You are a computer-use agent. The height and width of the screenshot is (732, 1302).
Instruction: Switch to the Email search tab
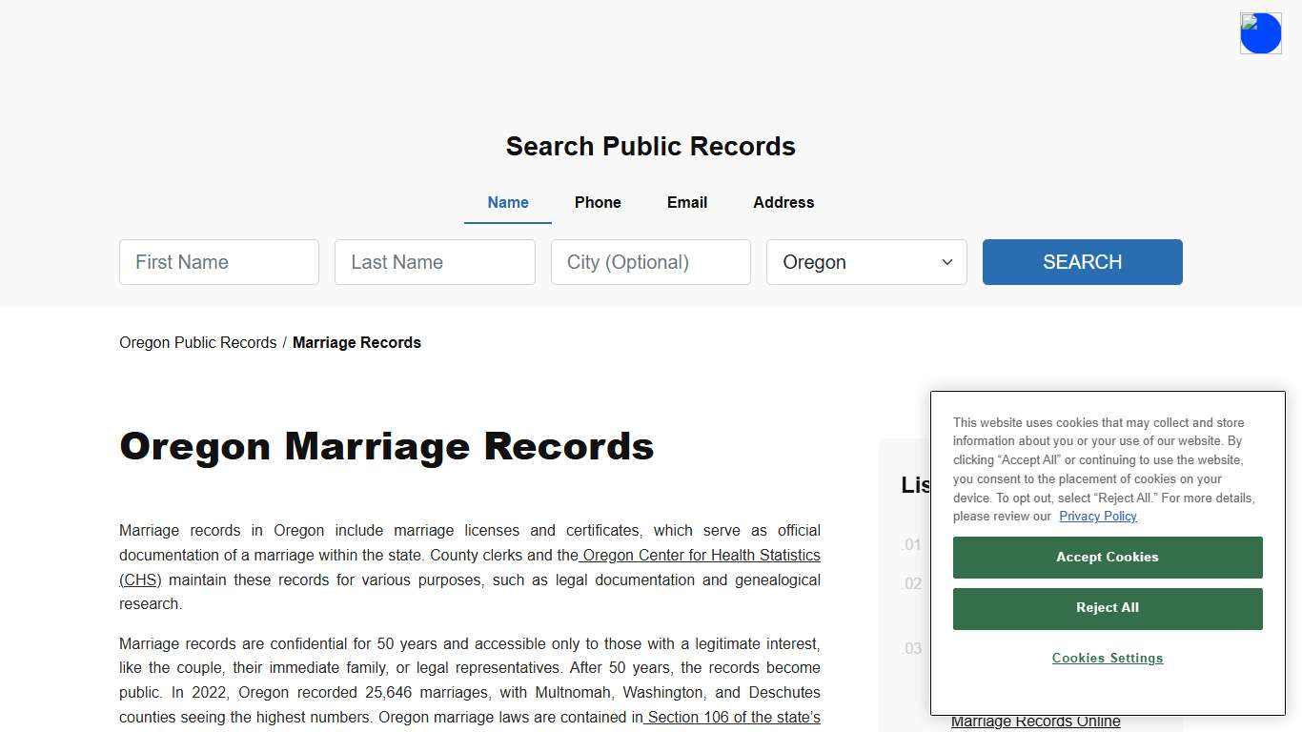686,202
